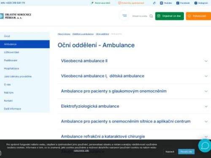Click the orange Potřebuji button
211x158 pixels.
click(198, 16)
